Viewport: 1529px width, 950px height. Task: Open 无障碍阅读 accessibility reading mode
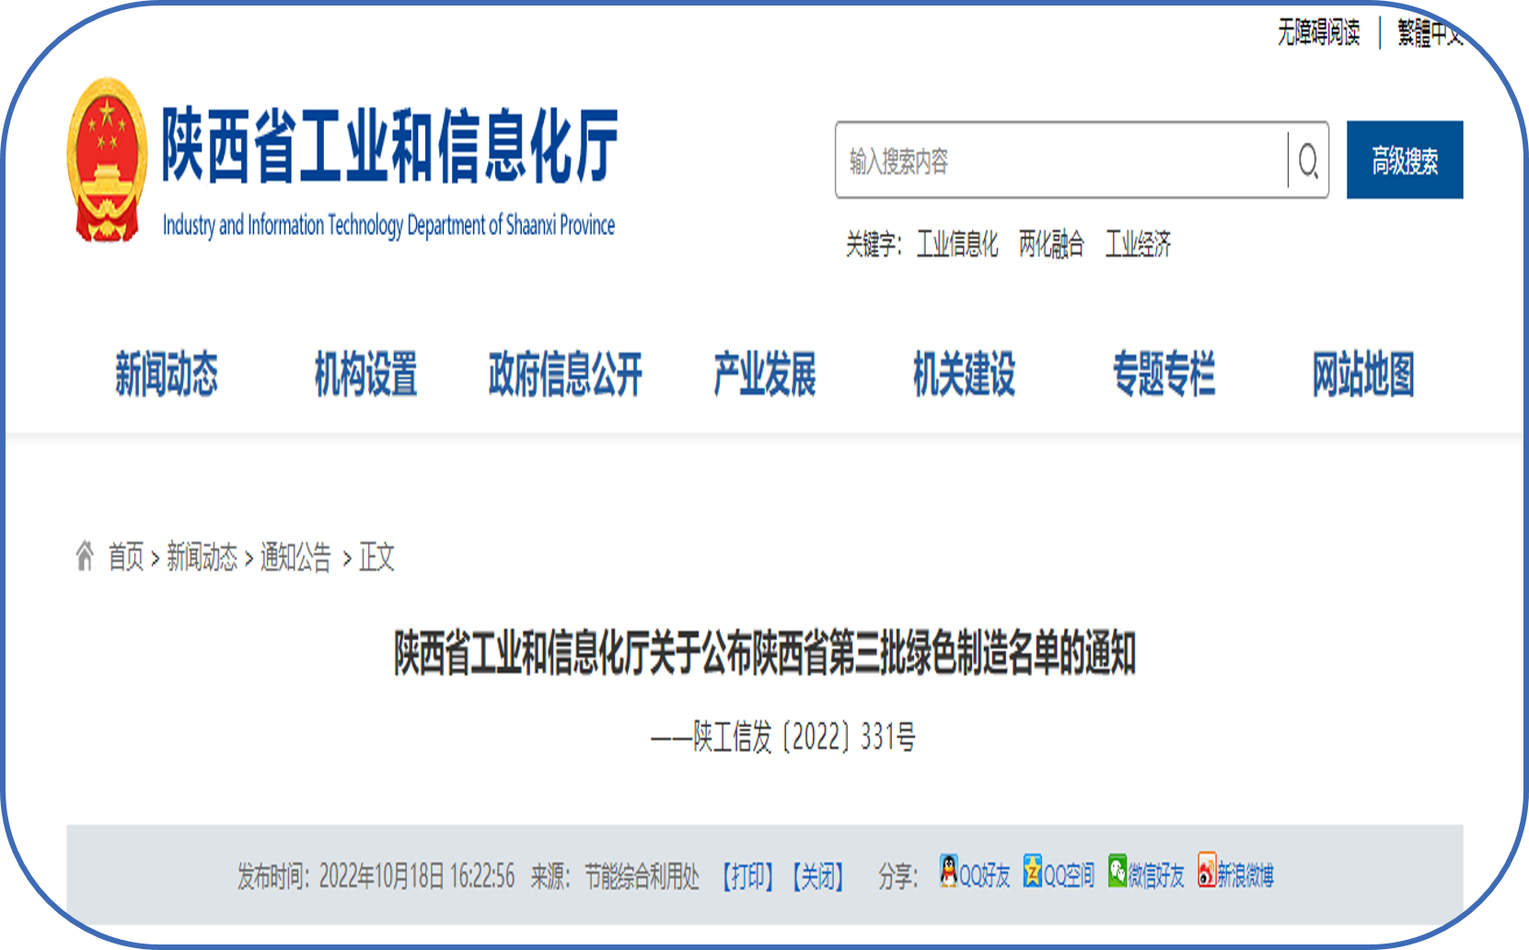coord(1318,33)
